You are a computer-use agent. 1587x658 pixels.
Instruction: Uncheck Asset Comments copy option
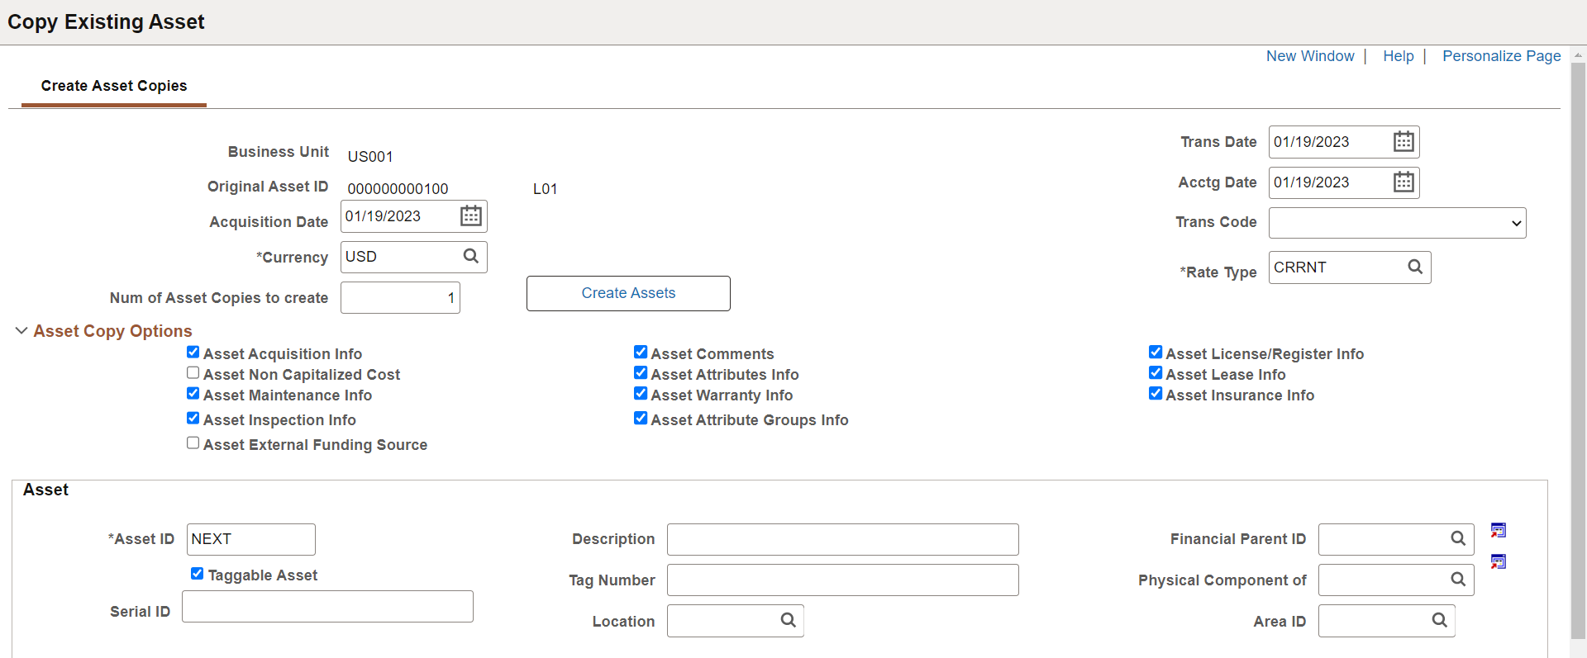[x=641, y=353]
